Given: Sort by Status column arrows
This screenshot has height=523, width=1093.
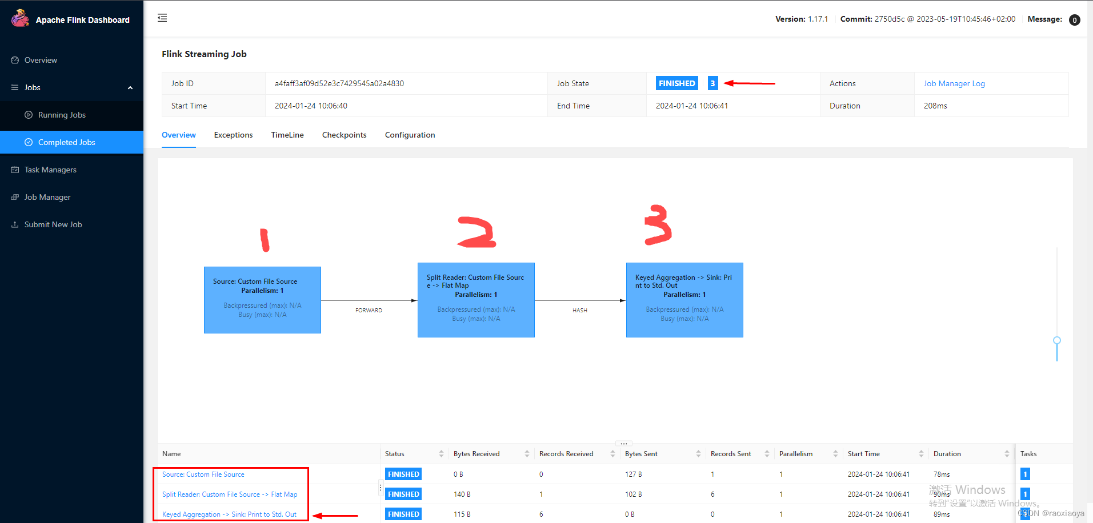Looking at the screenshot, I should pyautogui.click(x=441, y=454).
